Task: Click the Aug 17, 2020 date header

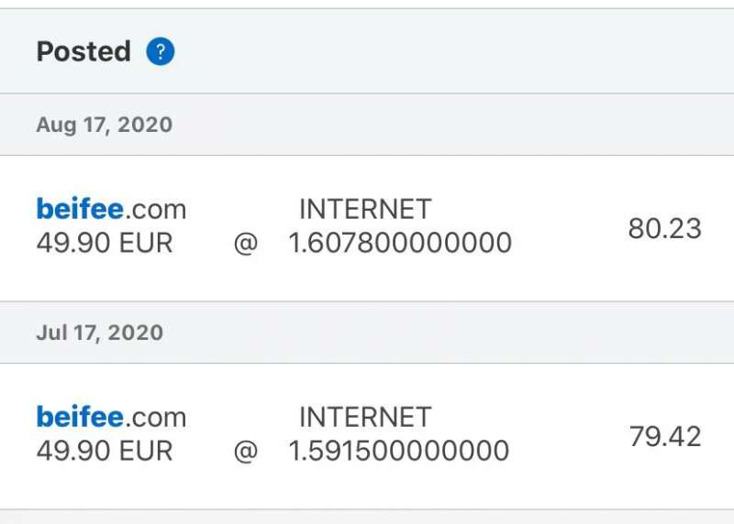Action: coord(105,125)
